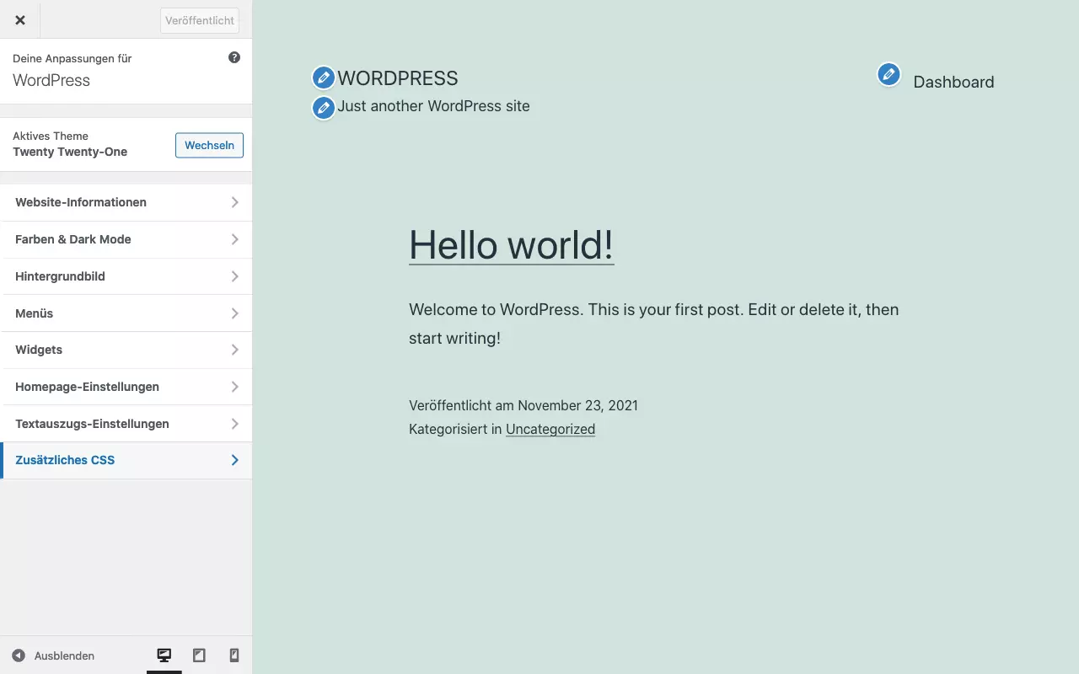This screenshot has height=674, width=1079.
Task: Click the tagline Just another WordPress site
Action: [433, 106]
